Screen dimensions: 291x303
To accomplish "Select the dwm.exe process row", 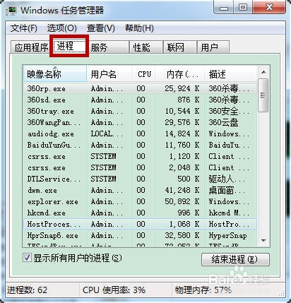I will tap(140, 190).
